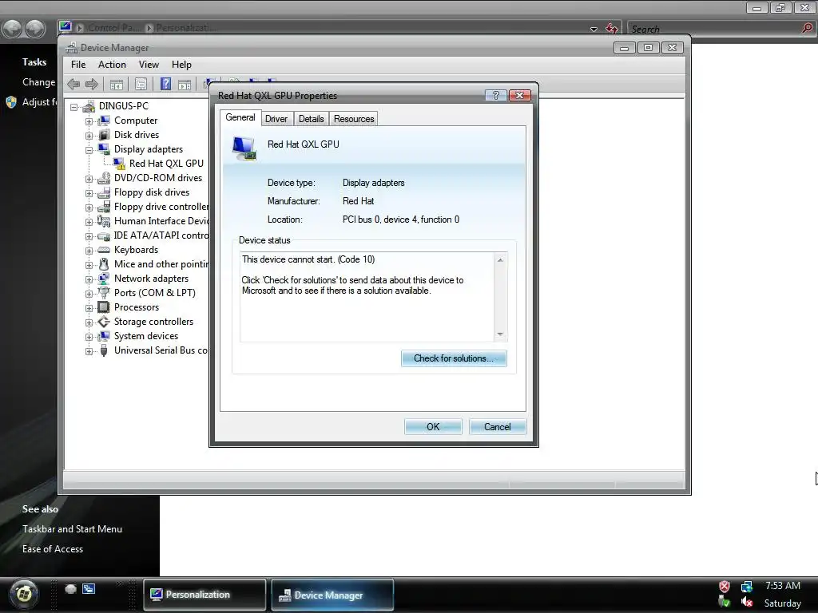Select the General tab
This screenshot has width=818, height=613.
click(x=240, y=118)
